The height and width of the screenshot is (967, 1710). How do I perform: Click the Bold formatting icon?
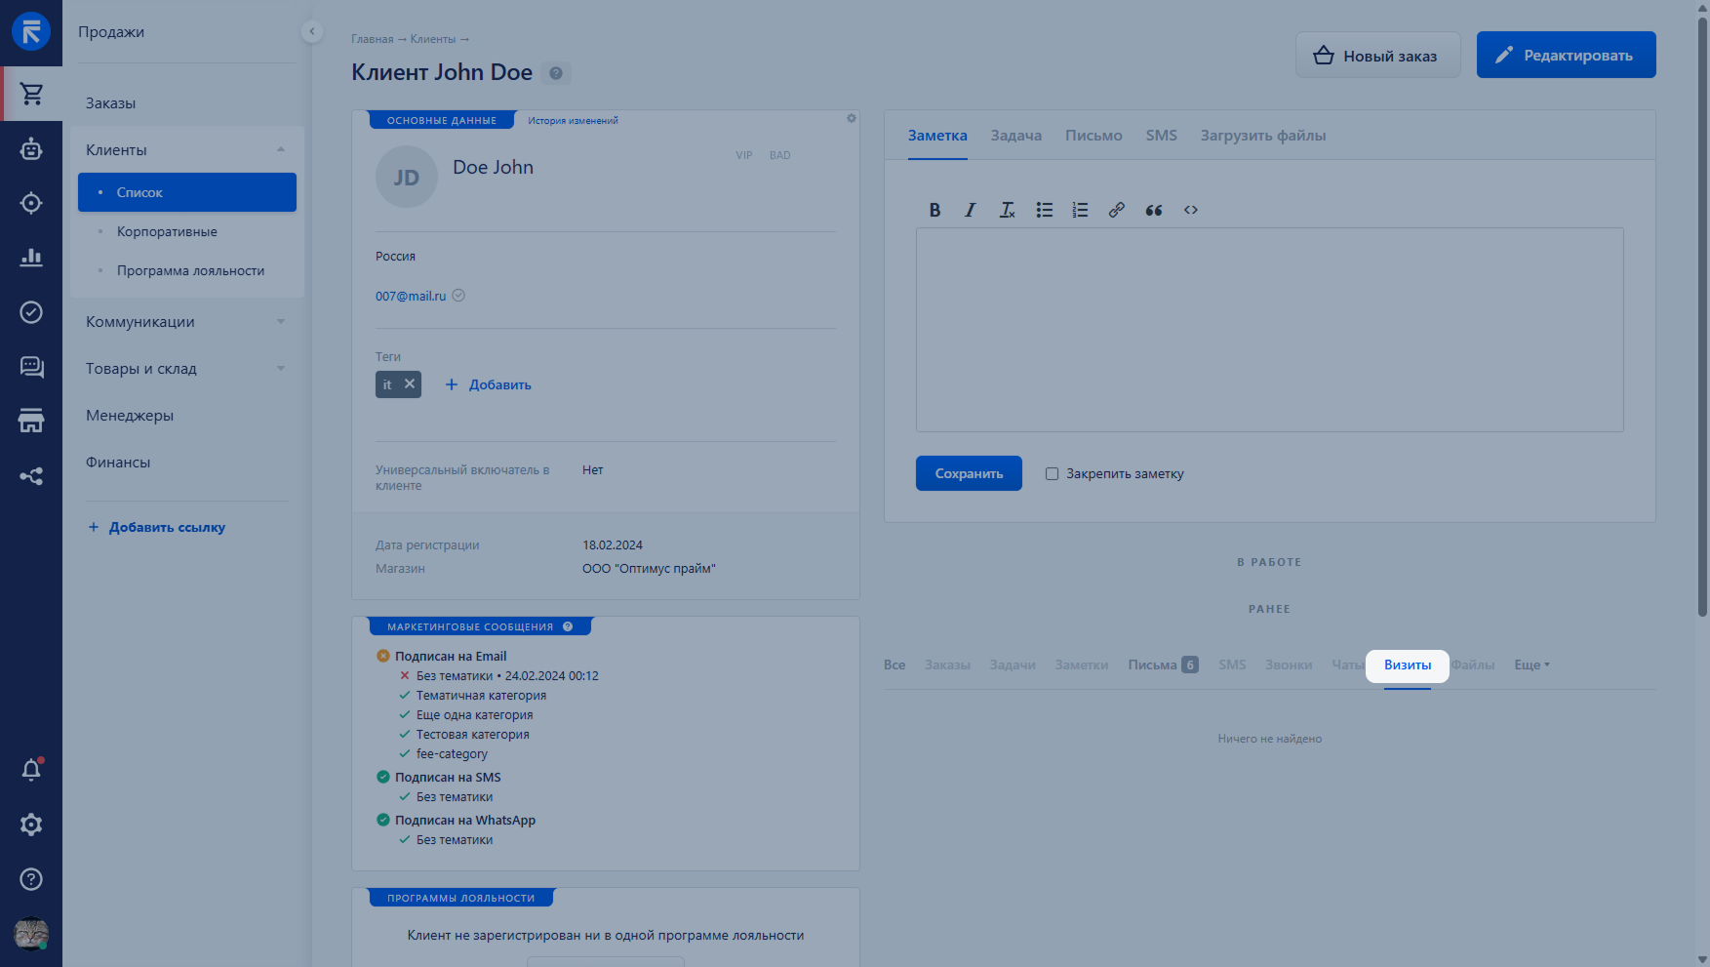(x=935, y=210)
